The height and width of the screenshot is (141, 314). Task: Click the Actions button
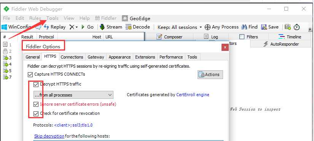[210, 74]
